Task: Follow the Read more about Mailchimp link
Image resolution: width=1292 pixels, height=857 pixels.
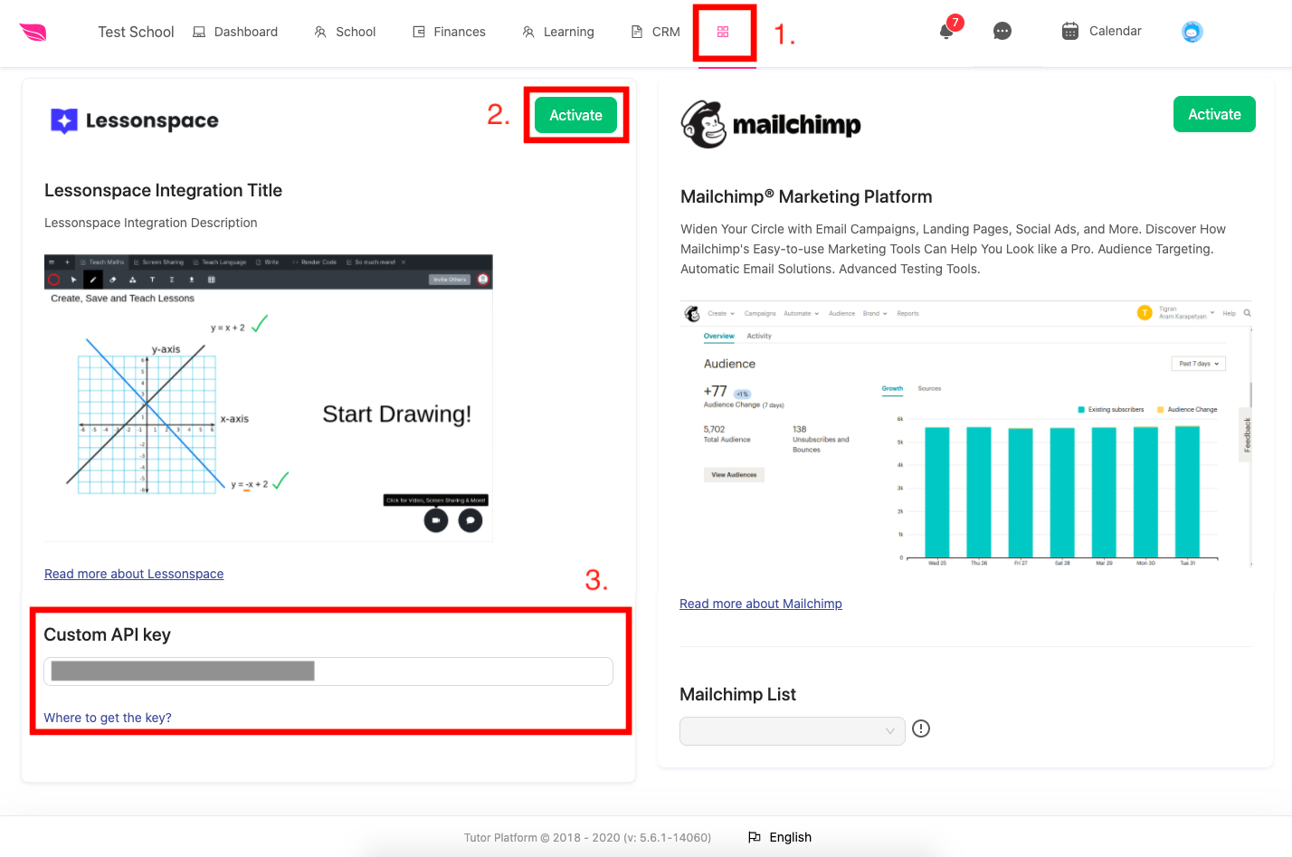Action: tap(761, 604)
